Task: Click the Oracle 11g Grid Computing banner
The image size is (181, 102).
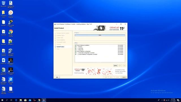Action: (100, 71)
